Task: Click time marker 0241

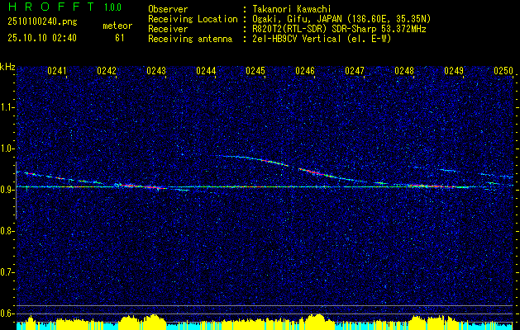Action: tap(57, 71)
